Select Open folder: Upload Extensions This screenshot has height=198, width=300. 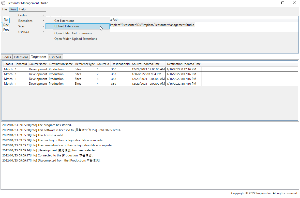(x=78, y=39)
